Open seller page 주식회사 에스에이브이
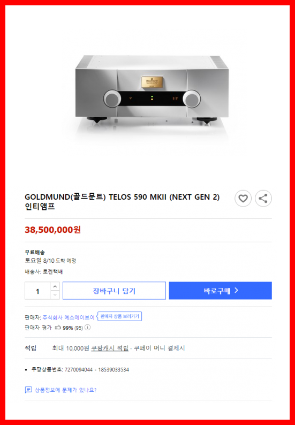This screenshot has width=295, height=425. [69, 317]
